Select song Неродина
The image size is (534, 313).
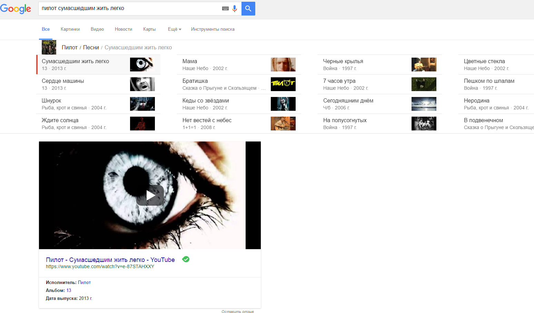click(x=496, y=104)
